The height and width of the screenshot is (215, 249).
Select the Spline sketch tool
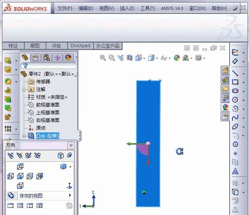(x=235, y=118)
